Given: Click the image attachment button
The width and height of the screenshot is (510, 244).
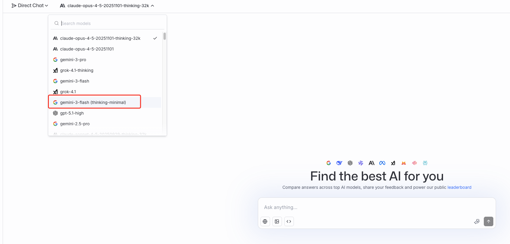Looking at the screenshot, I should tap(277, 221).
